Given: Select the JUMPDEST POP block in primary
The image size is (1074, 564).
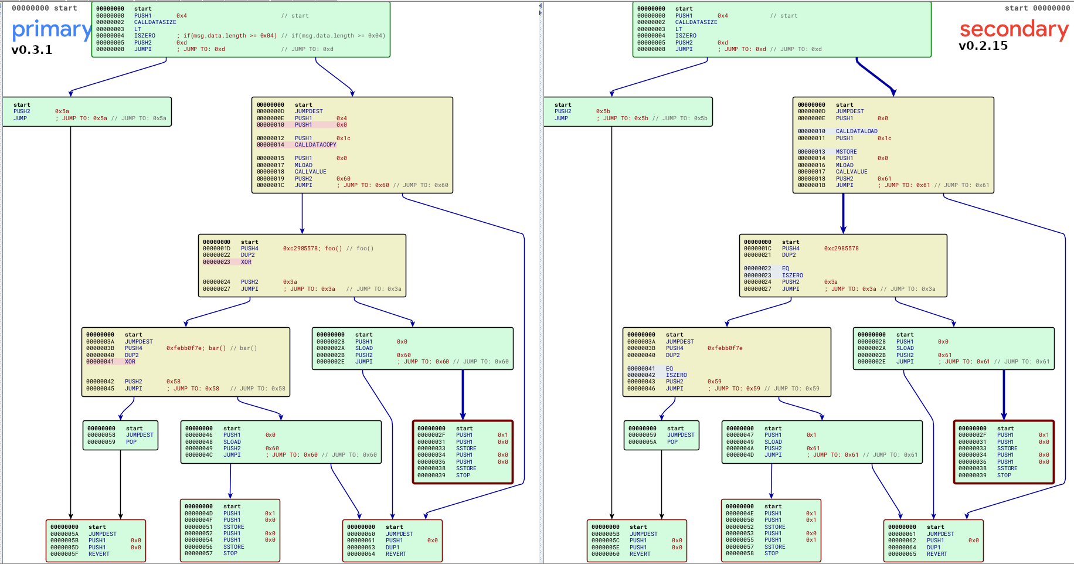Looking at the screenshot, I should [x=120, y=435].
